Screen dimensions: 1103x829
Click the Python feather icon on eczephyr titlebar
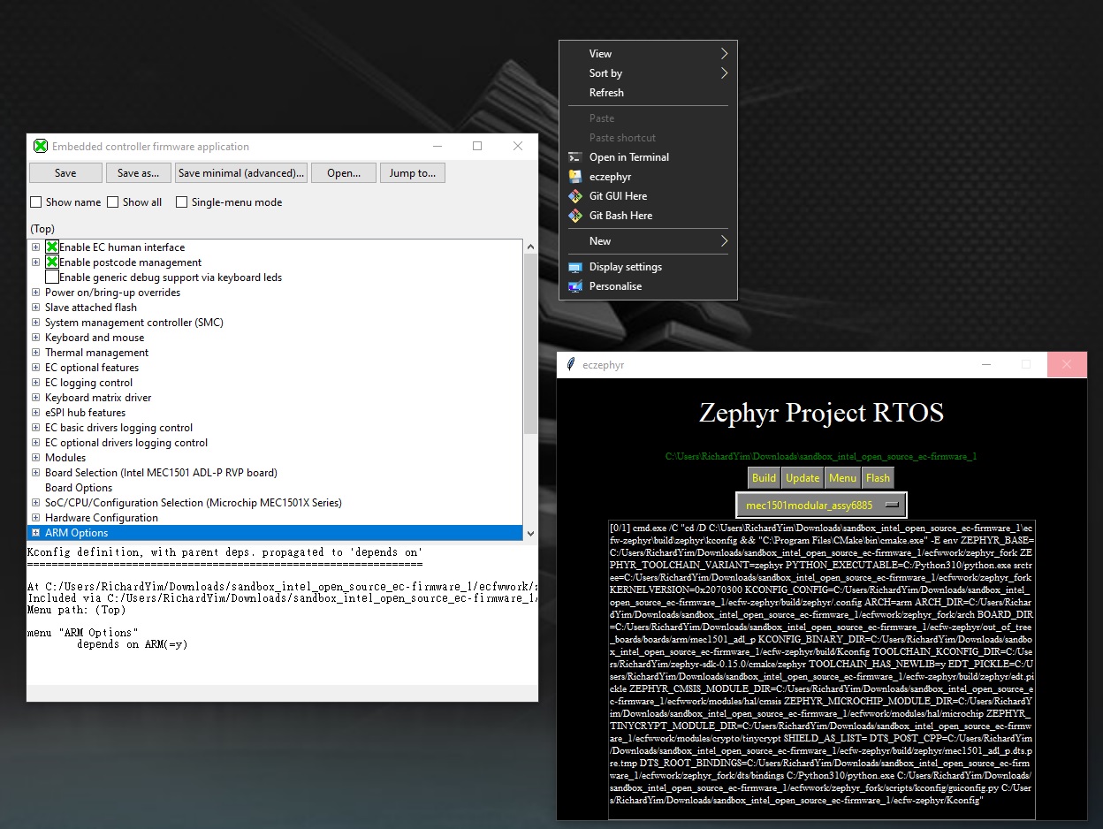click(572, 364)
